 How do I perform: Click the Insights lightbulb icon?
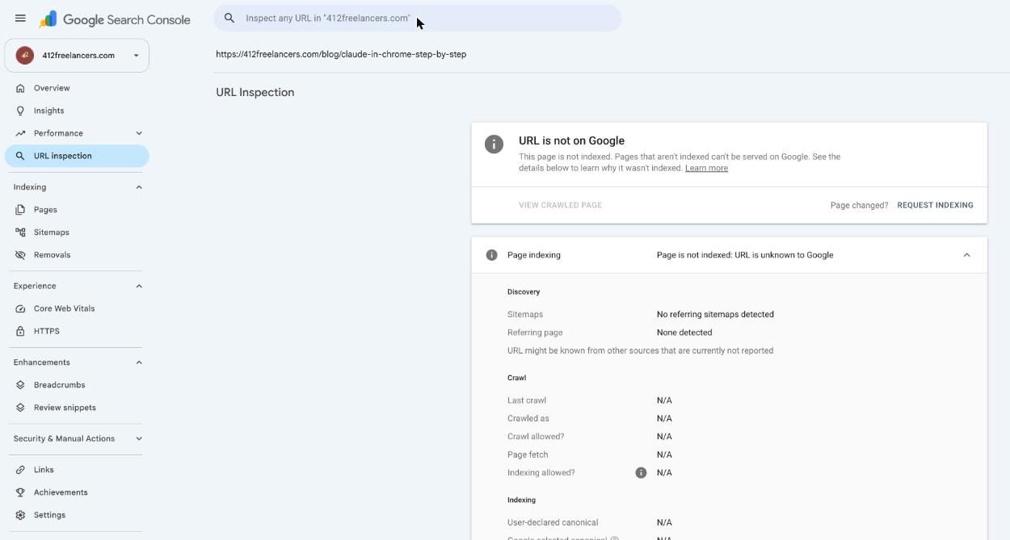click(20, 111)
